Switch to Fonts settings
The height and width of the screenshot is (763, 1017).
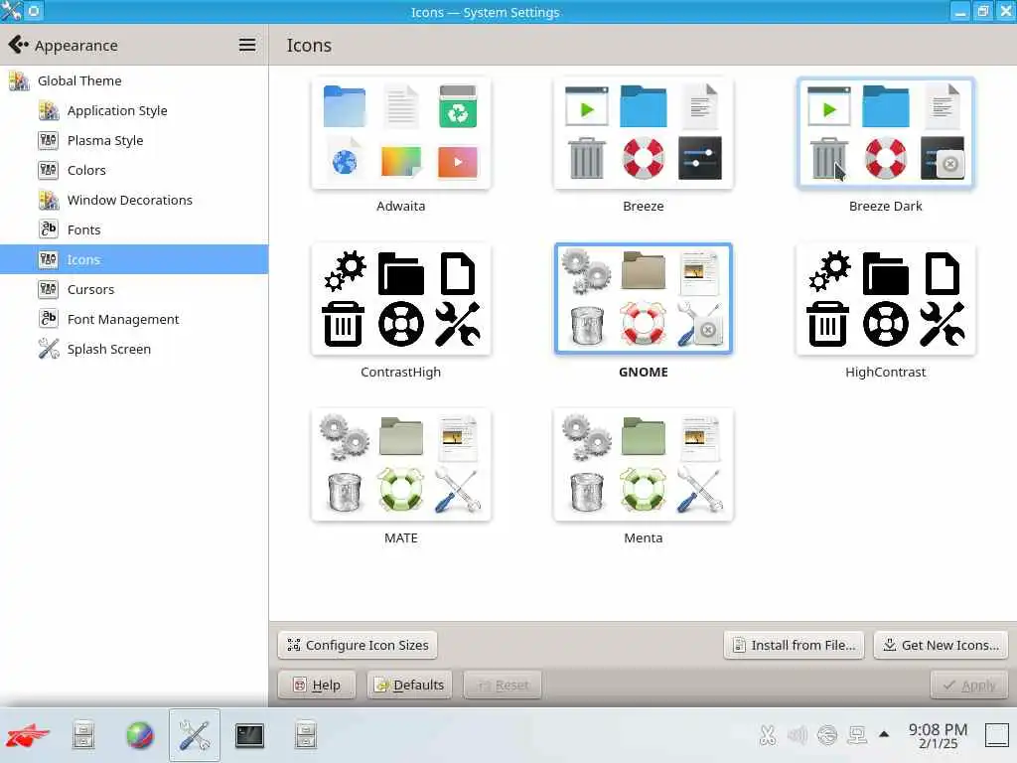click(x=134, y=229)
